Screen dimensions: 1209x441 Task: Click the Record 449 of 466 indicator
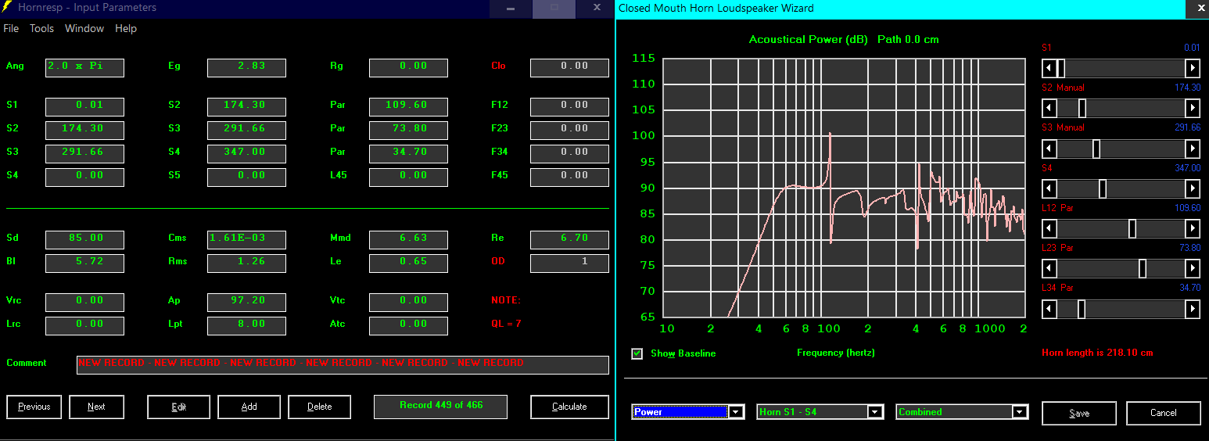(x=441, y=407)
